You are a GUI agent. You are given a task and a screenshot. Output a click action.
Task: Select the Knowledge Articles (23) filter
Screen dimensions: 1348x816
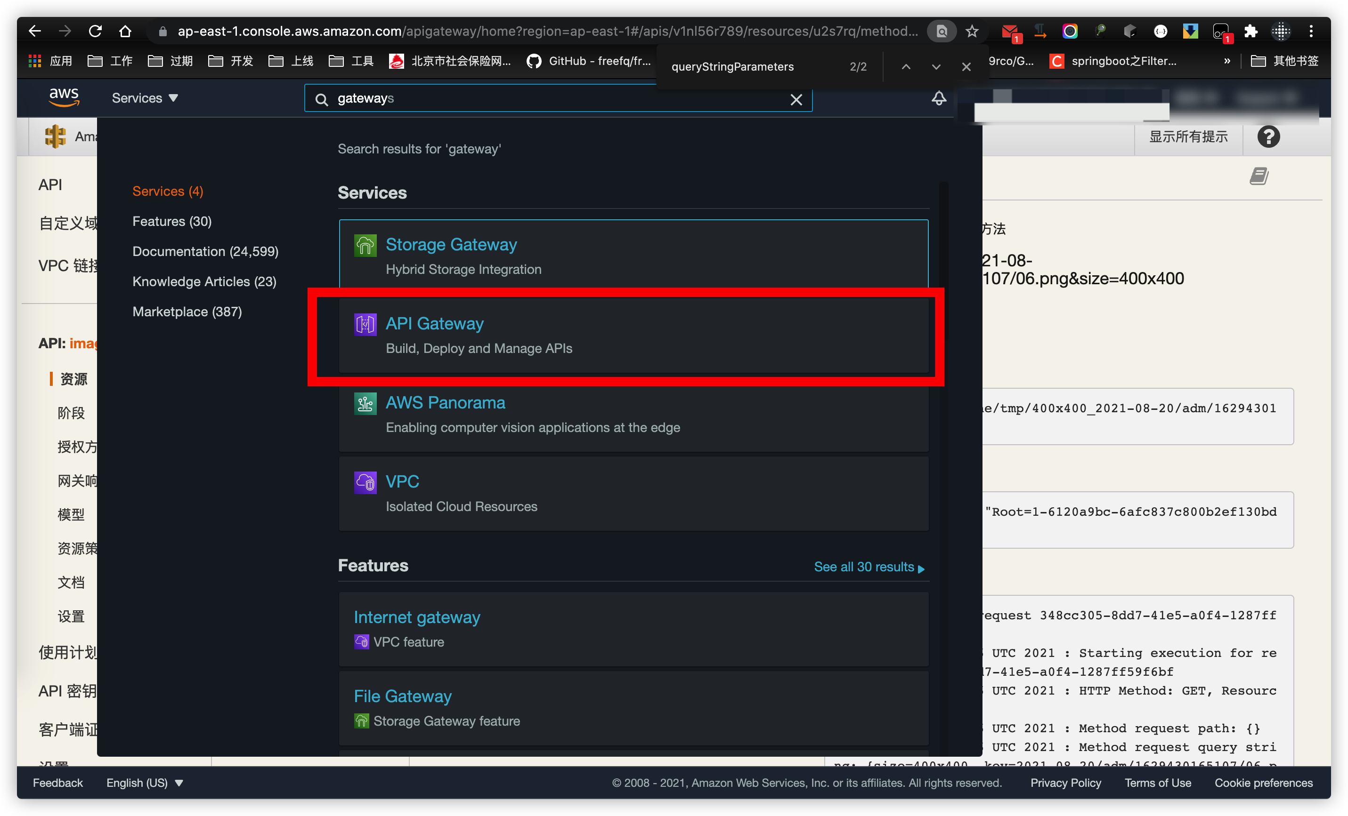204,281
